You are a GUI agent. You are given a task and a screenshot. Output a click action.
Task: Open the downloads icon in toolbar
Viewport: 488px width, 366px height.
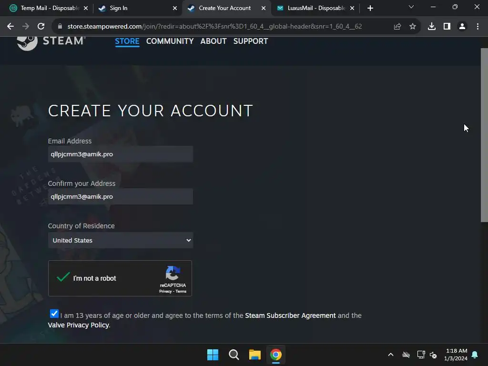[x=432, y=27]
